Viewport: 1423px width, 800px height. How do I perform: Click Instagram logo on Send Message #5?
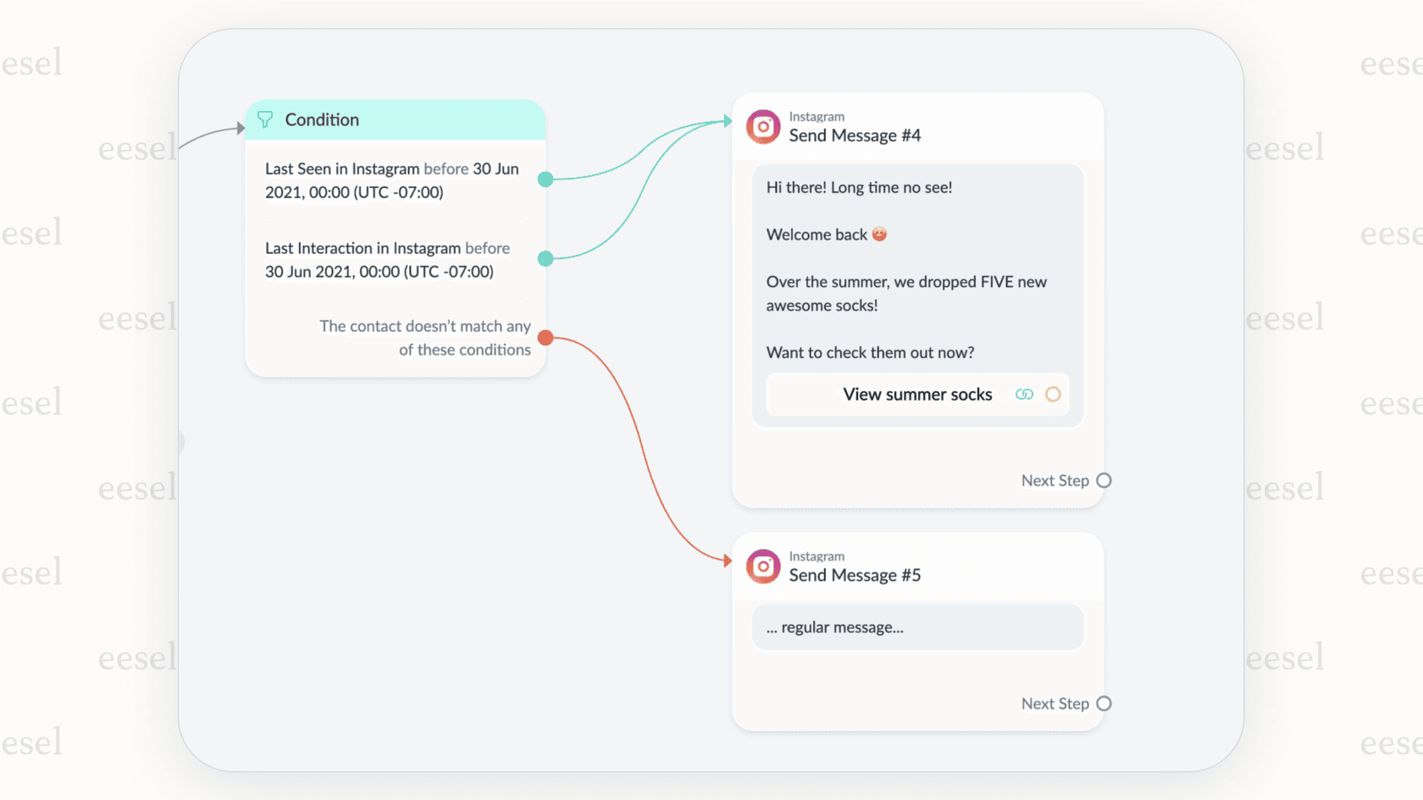point(763,566)
